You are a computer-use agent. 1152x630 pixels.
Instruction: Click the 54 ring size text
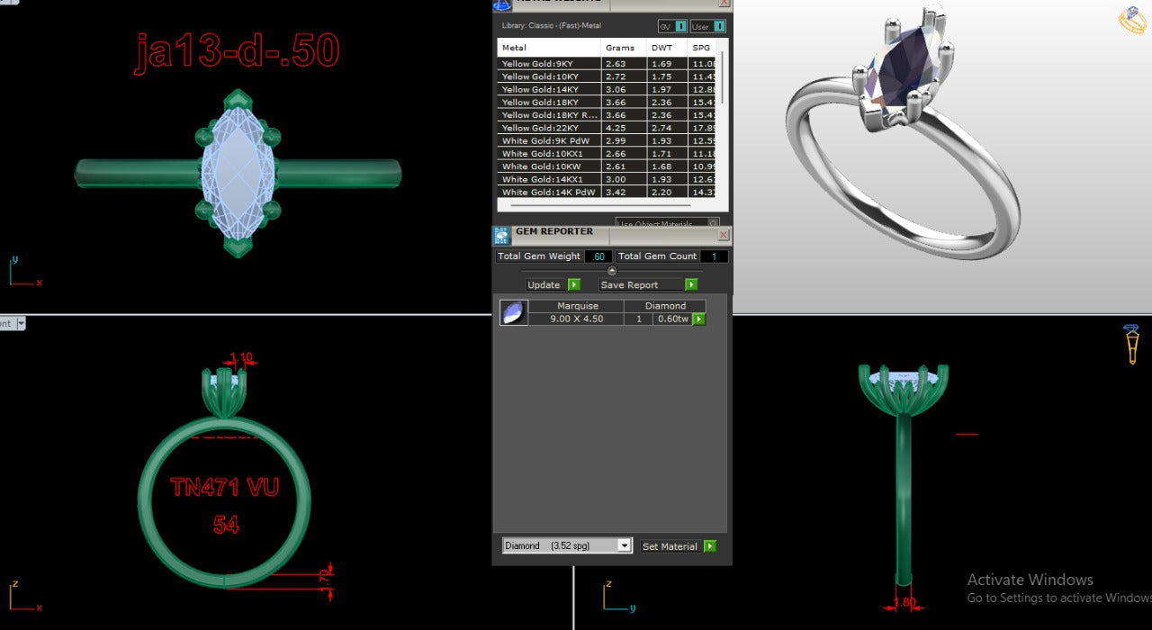226,524
